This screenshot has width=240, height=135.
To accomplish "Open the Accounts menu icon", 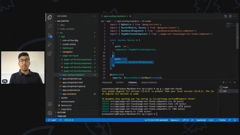I will (49, 104).
